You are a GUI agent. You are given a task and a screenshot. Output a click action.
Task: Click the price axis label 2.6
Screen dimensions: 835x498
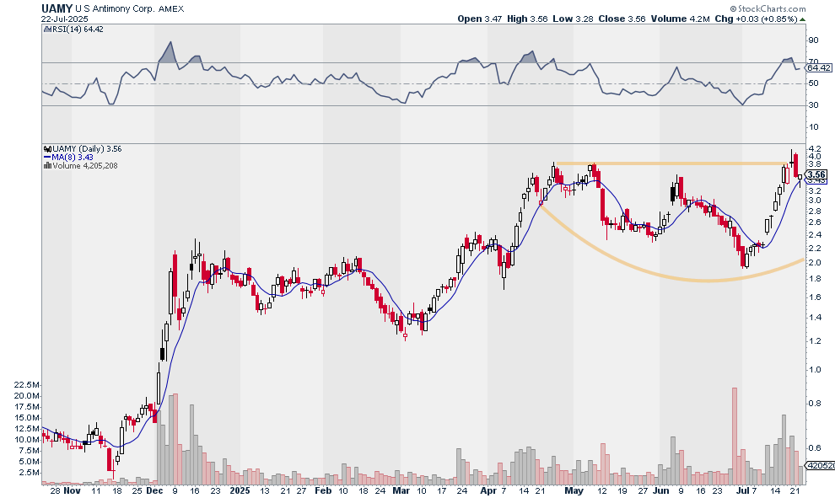point(814,222)
